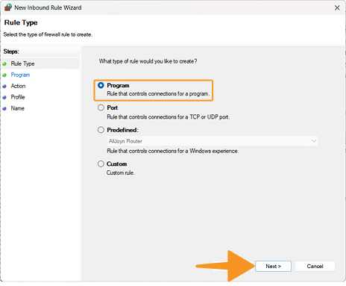The image size is (346, 286).
Task: Choose the Predefined rule radio button
Action: pos(101,130)
